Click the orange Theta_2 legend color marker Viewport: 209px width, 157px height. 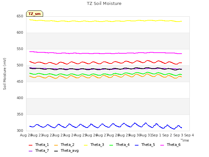click(56, 145)
